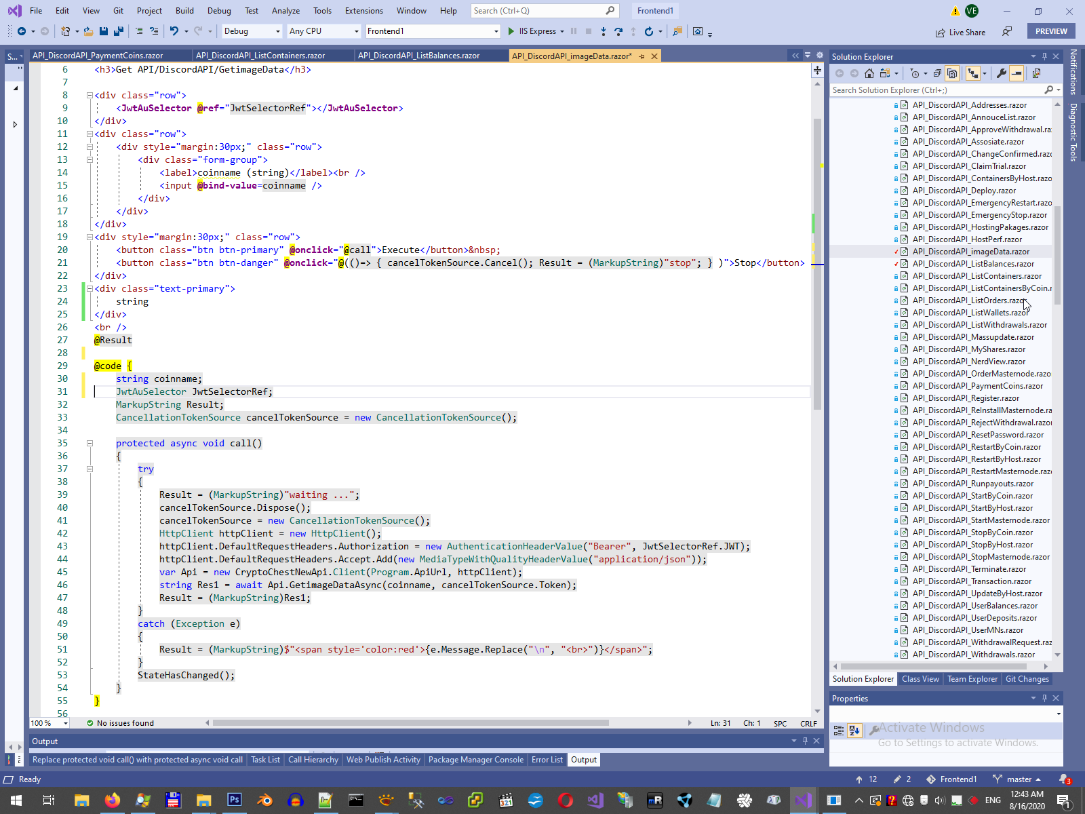Screen dimensions: 1085x814
Task: Open the Error List panel tab
Action: pos(547,760)
